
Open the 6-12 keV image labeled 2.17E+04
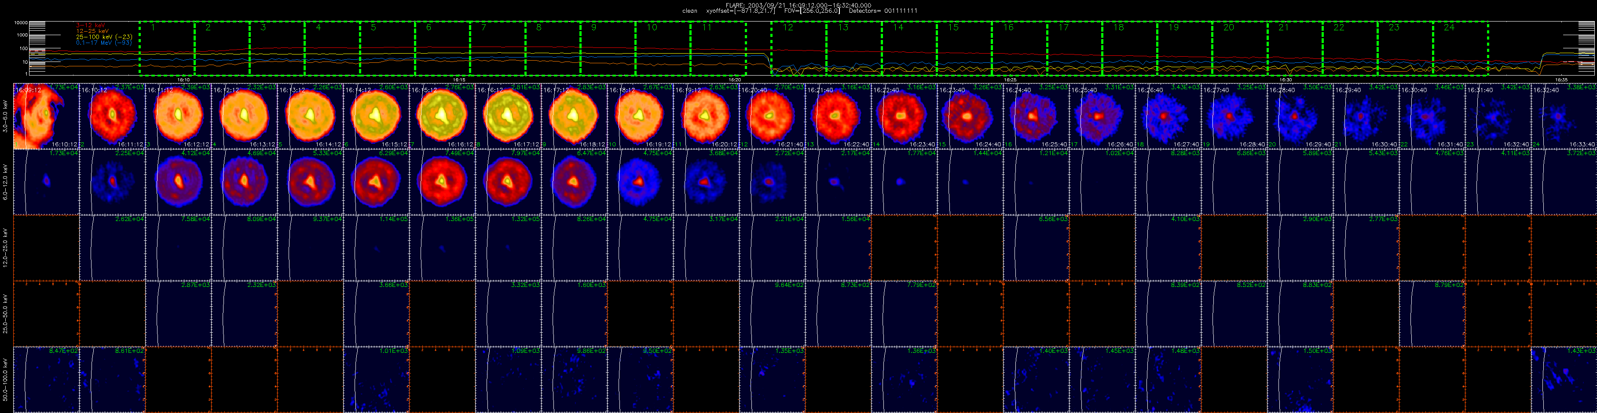[x=839, y=182]
